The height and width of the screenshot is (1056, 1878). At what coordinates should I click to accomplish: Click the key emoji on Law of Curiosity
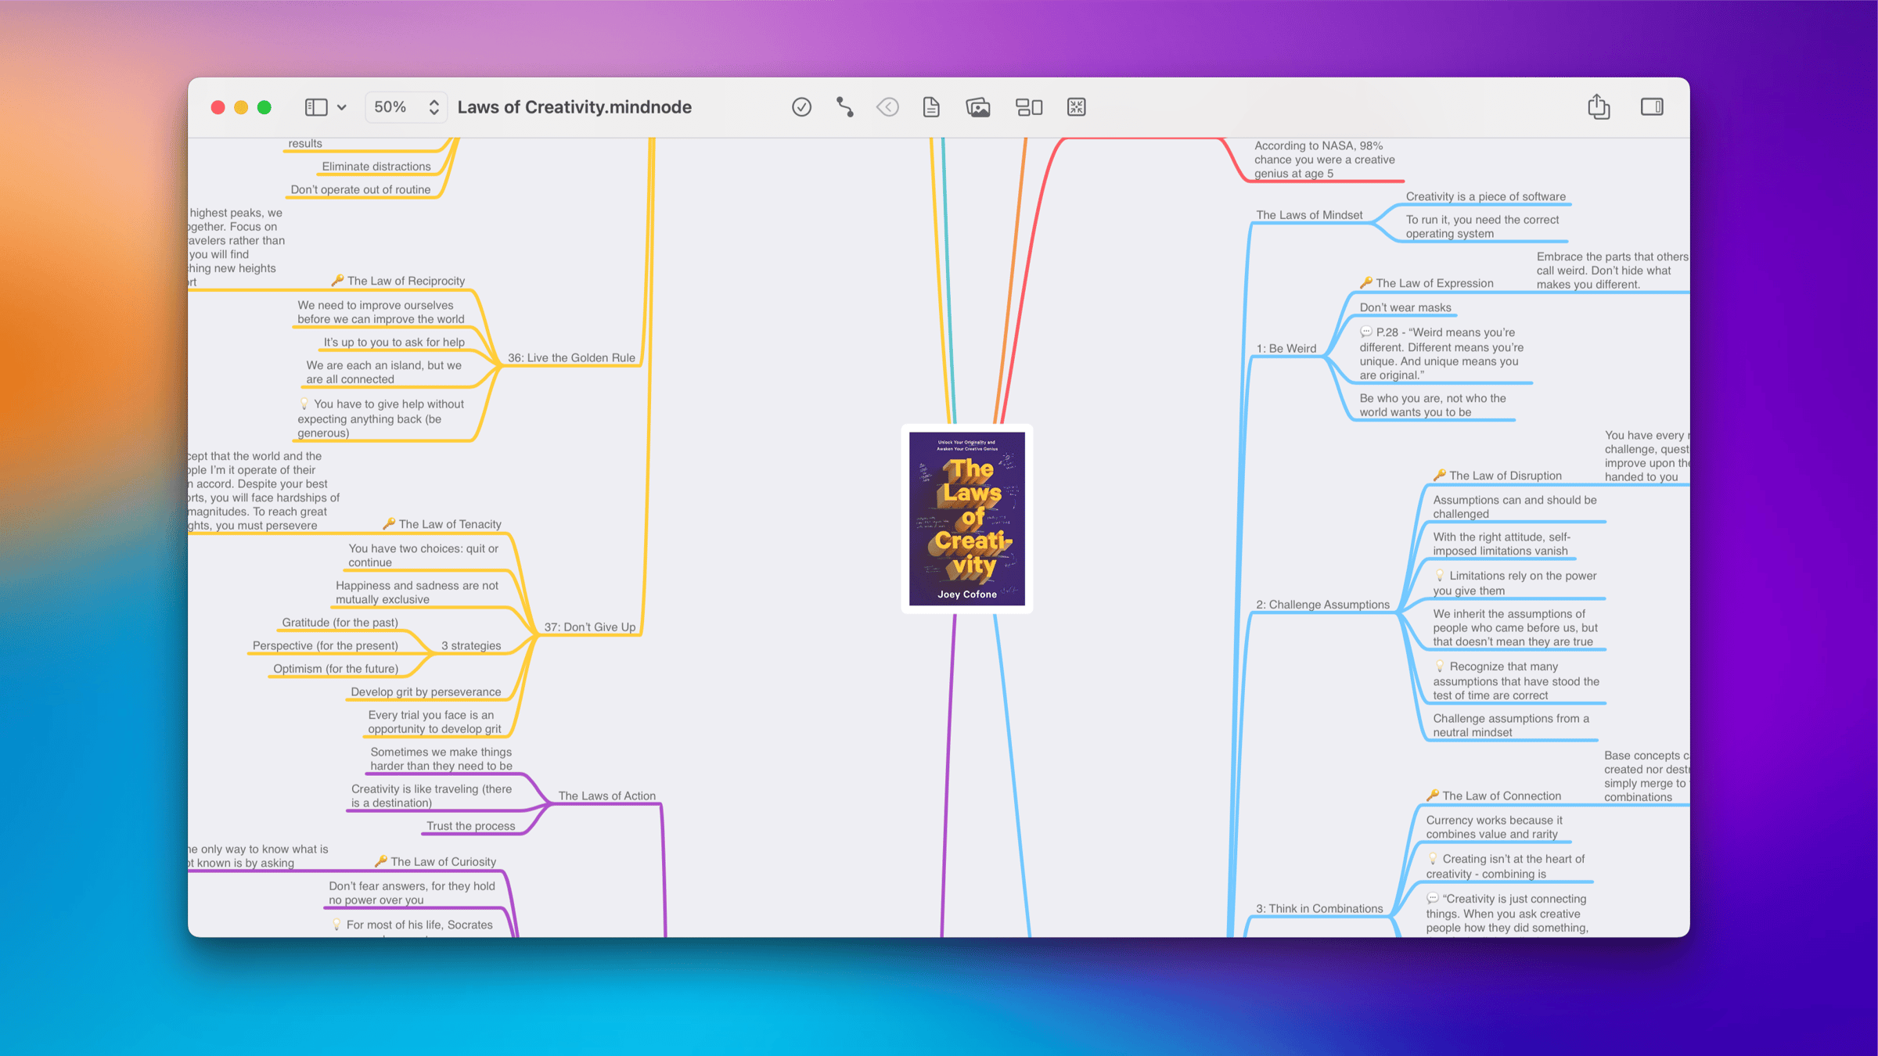pos(381,860)
